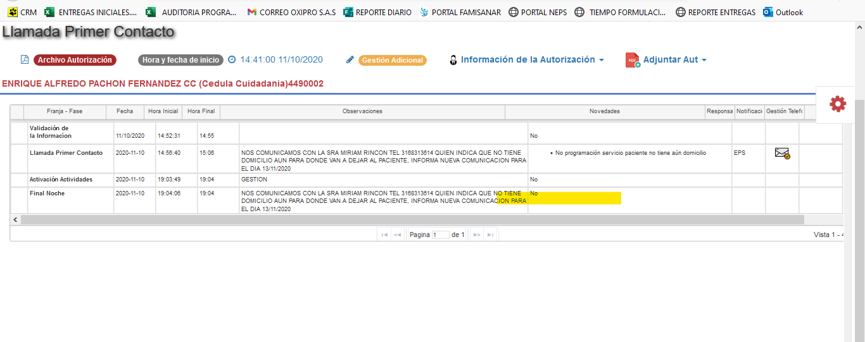The image size is (865, 342).
Task: Open TIEMPO FORMULACI bookmark
Action: (x=620, y=12)
